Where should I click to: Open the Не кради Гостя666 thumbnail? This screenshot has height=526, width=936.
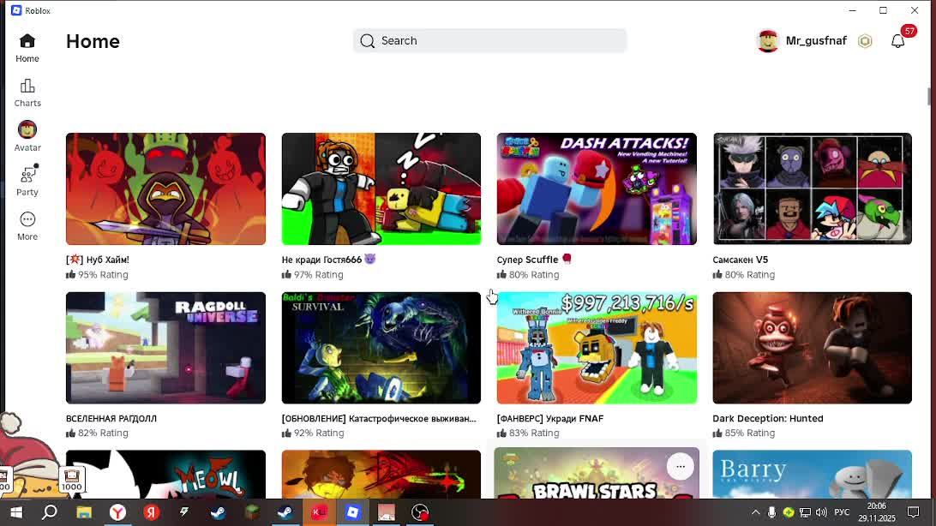[381, 188]
